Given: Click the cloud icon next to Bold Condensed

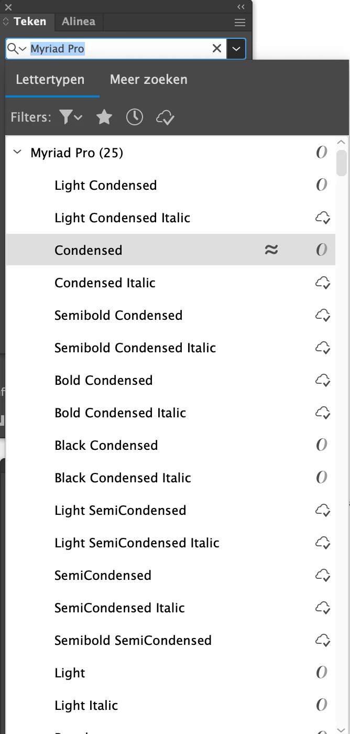Looking at the screenshot, I should tap(322, 381).
